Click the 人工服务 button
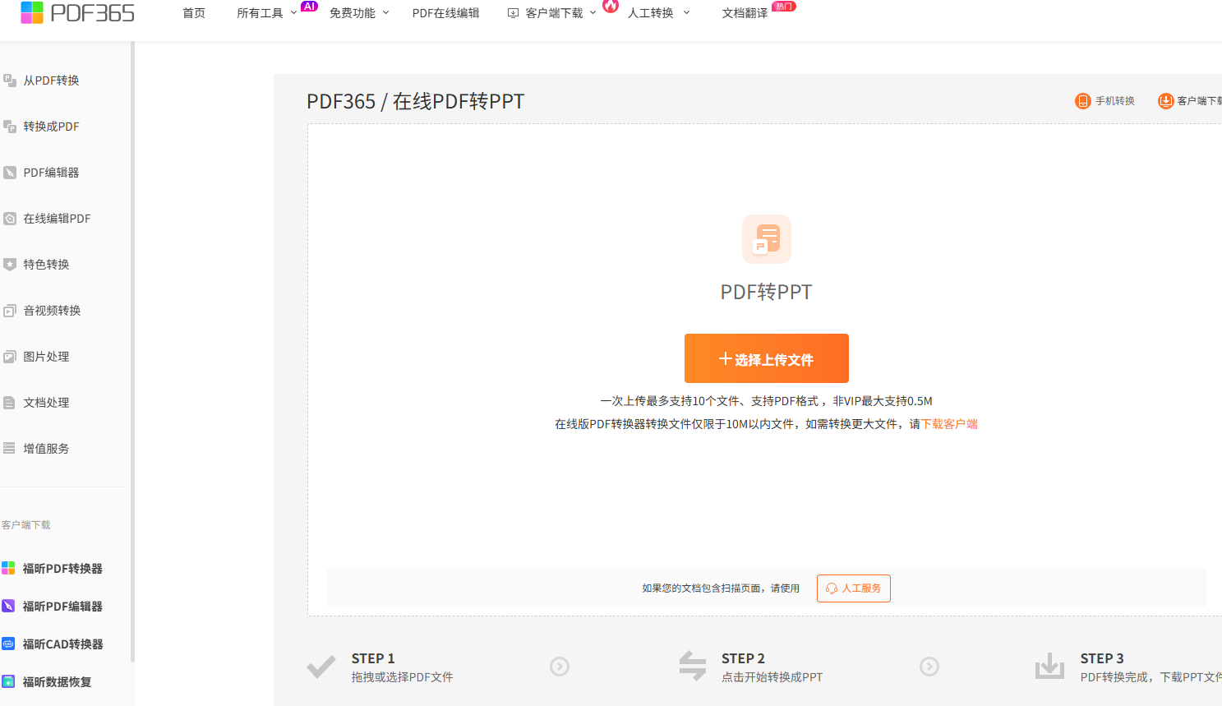 click(853, 588)
